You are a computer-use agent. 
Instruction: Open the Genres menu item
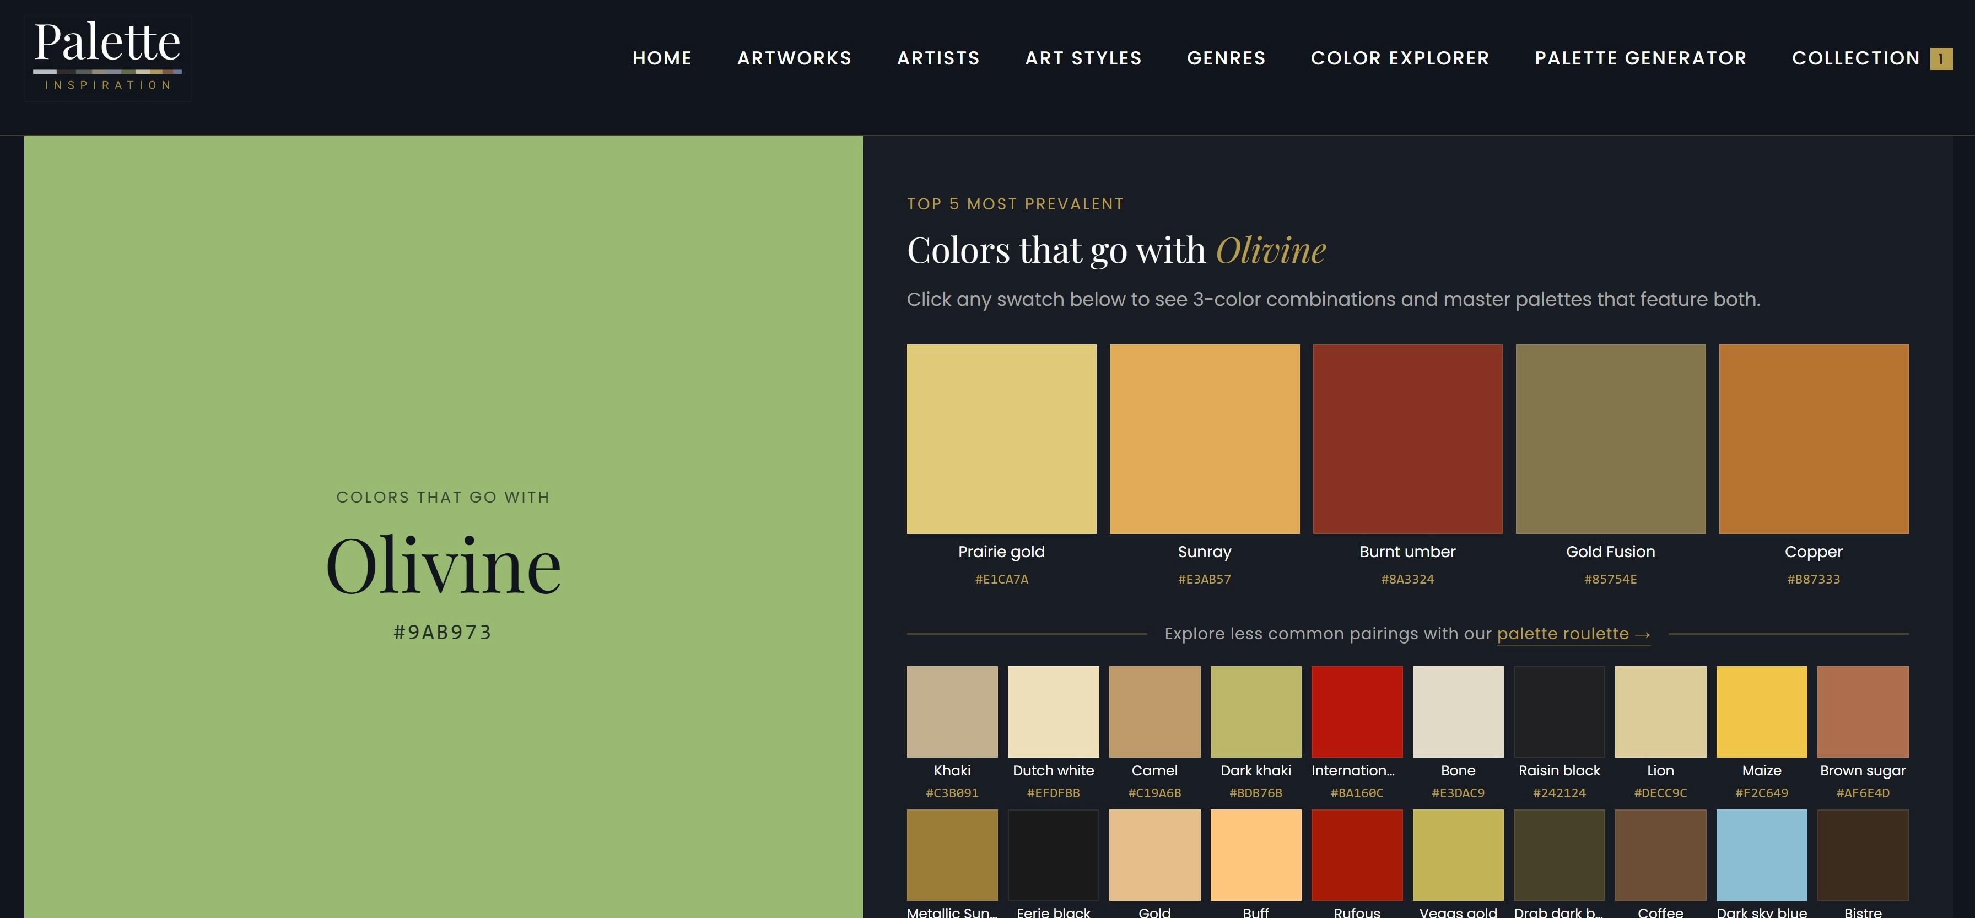click(x=1226, y=58)
